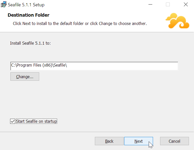This screenshot has width=194, height=150.
Task: Click the 'Click Next to install' instruction text
Action: click(80, 23)
